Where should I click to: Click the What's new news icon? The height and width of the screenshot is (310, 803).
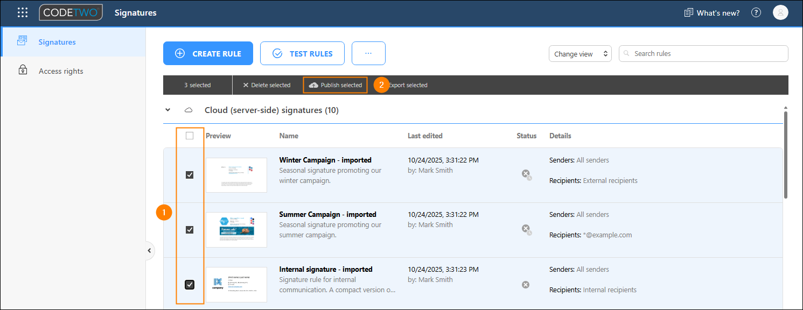[x=688, y=12]
